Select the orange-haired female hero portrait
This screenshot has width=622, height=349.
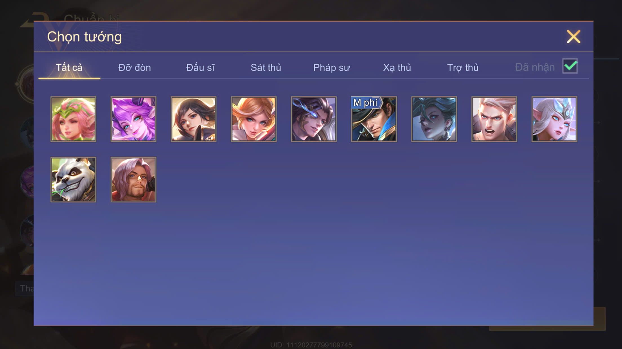tap(254, 119)
